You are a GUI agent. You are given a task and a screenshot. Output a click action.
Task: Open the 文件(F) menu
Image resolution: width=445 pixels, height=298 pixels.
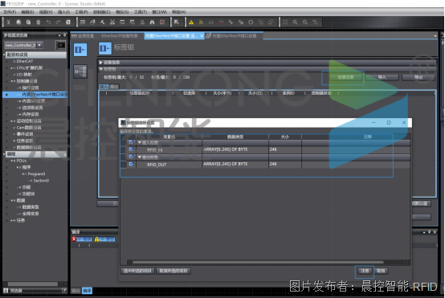point(10,12)
